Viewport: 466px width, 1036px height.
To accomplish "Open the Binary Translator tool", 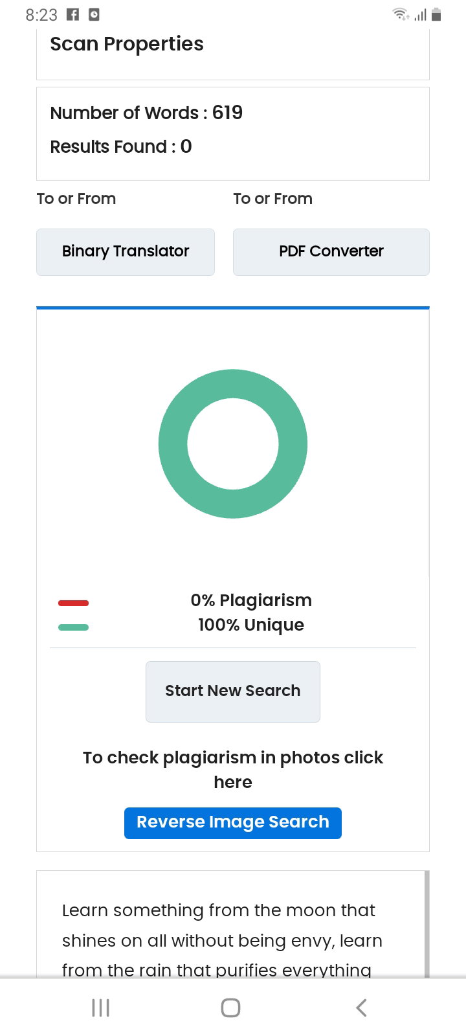I will click(x=126, y=252).
